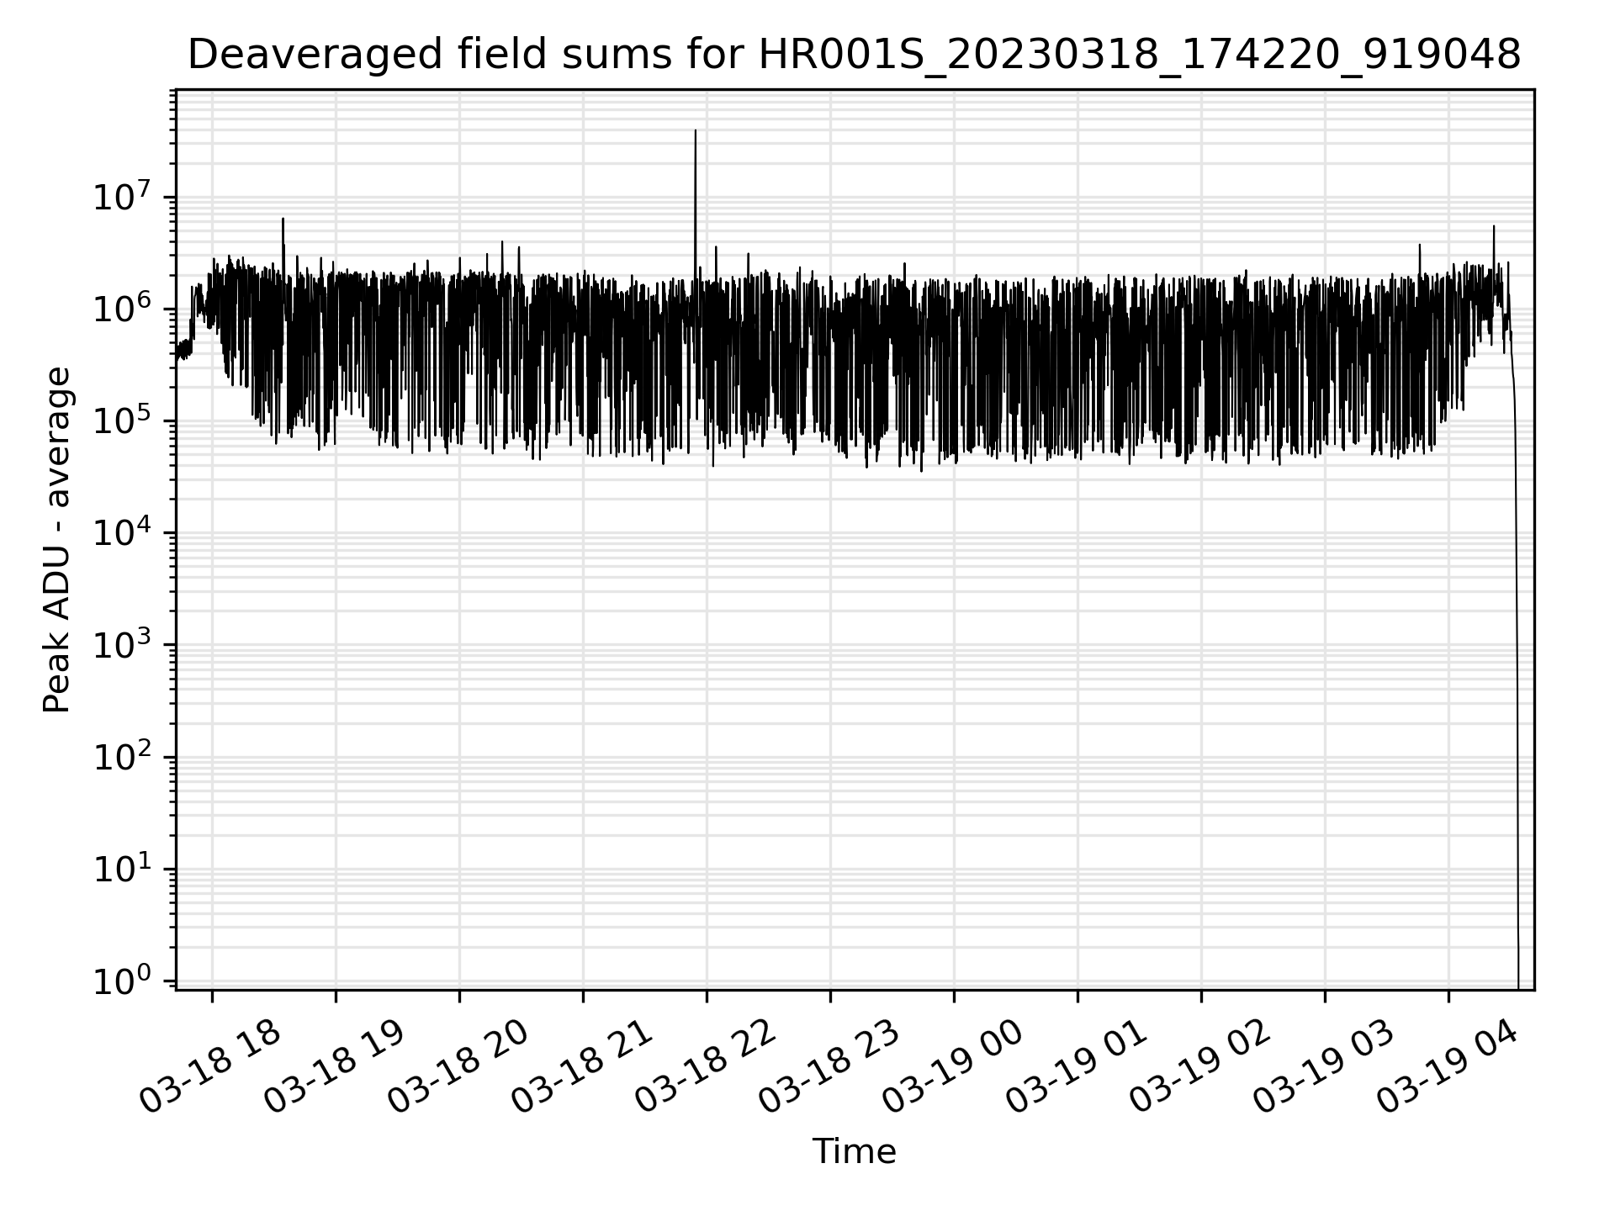Click the x tick label '03-19 01'
Screen dimensions: 1615x1211
click(1076, 1068)
